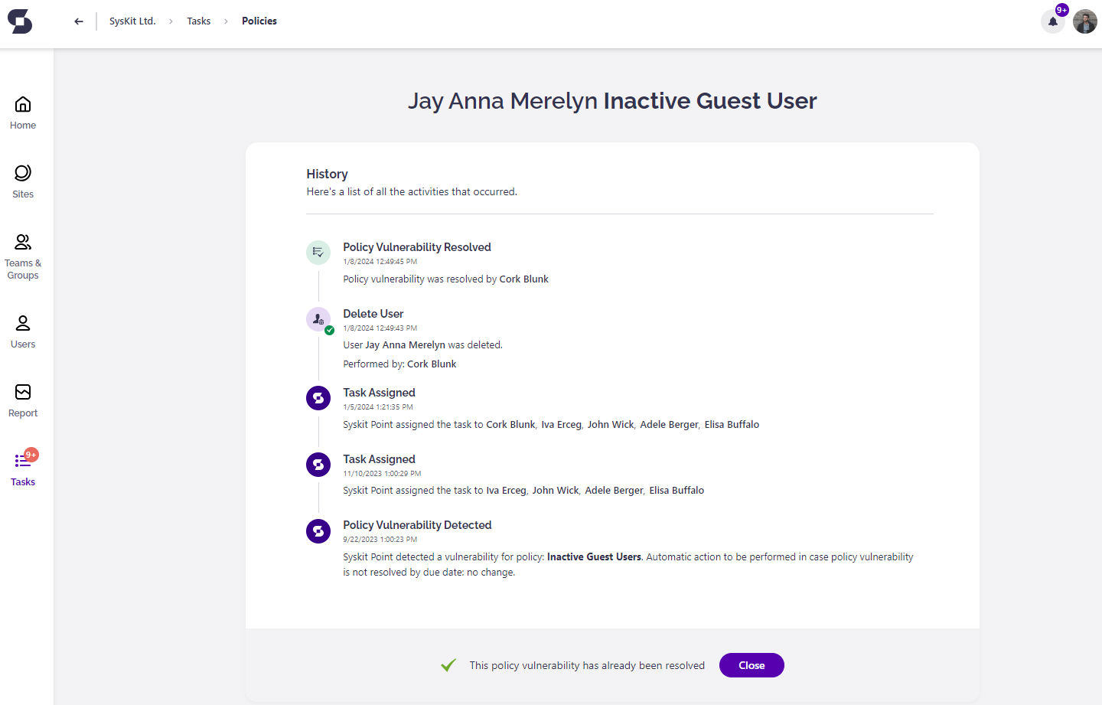Navigate to Home using the sidebar icon
Screen dimensions: 1102x705
tap(22, 110)
